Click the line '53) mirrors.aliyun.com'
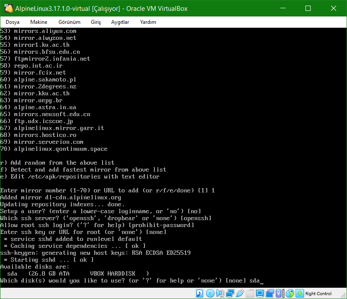Image resolution: width=347 pixels, height=299 pixels. [x=38, y=31]
